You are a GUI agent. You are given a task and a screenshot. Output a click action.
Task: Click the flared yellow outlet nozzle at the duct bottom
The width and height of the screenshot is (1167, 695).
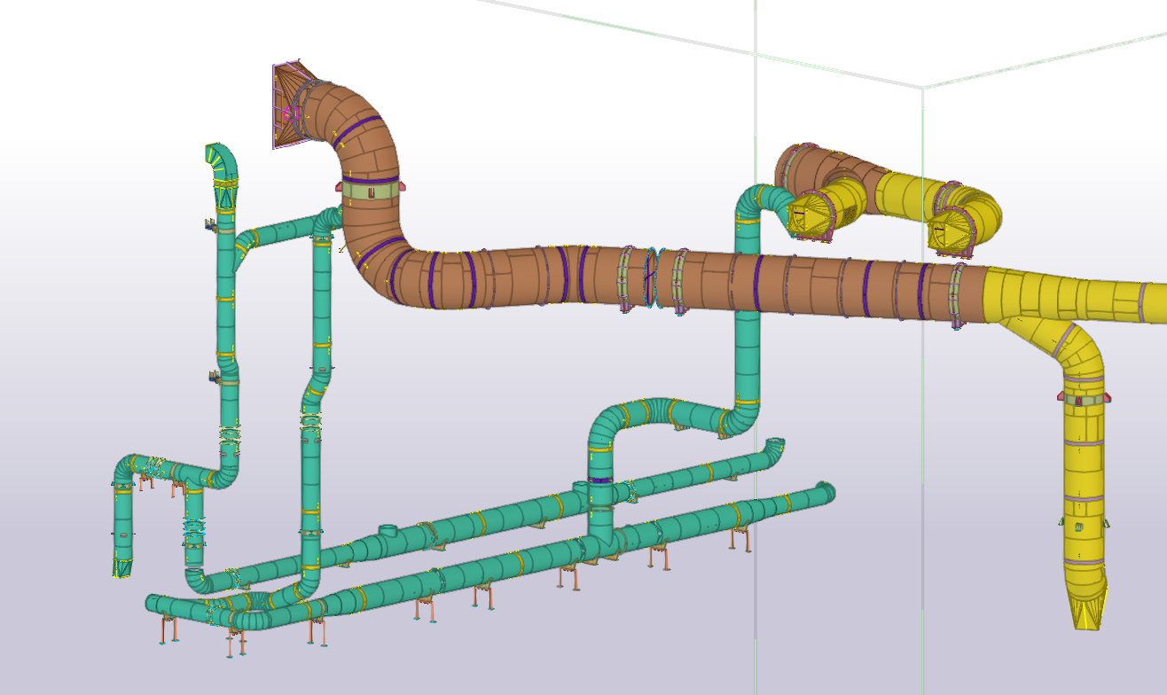[1088, 608]
